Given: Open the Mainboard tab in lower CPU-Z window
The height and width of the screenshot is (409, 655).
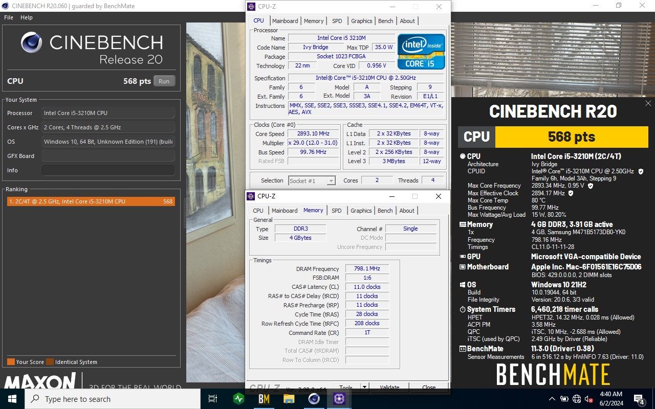Looking at the screenshot, I should [285, 211].
